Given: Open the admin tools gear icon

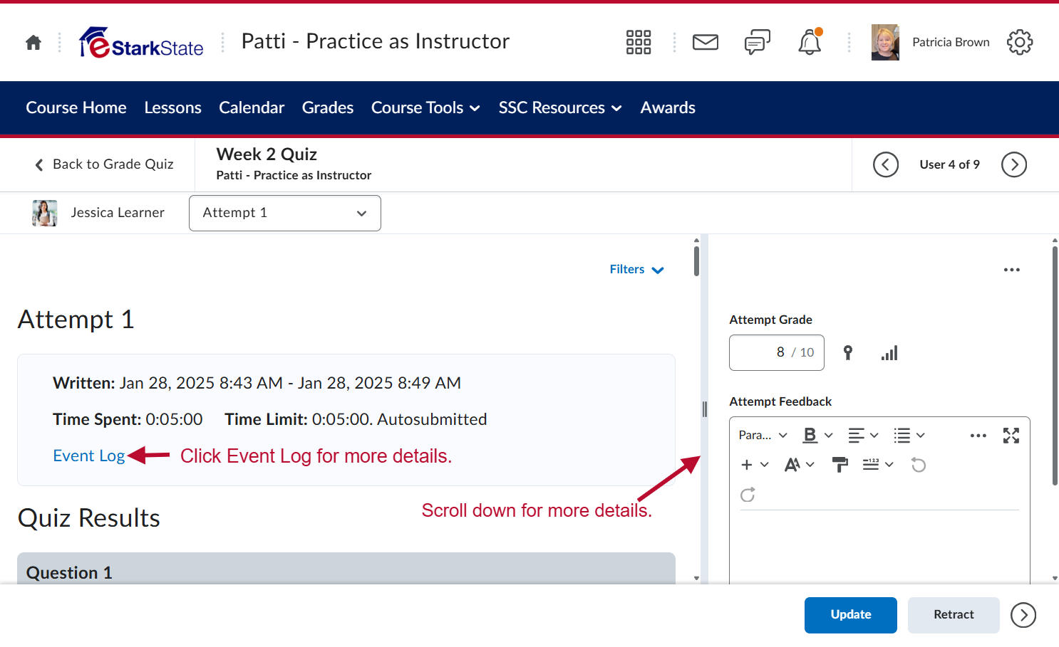Looking at the screenshot, I should tap(1020, 42).
